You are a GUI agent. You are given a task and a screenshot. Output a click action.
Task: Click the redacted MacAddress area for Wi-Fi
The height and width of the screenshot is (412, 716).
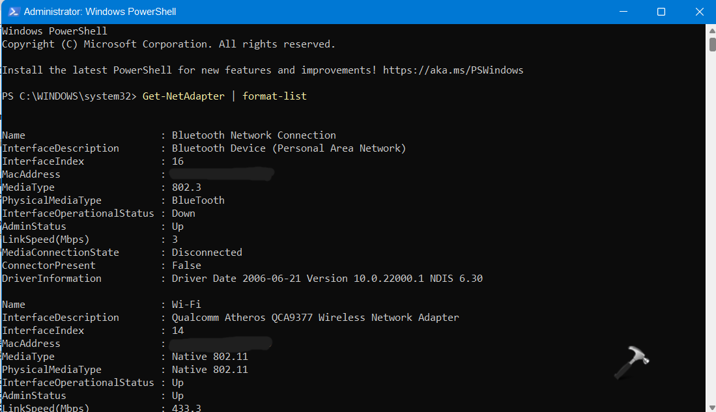pos(222,343)
